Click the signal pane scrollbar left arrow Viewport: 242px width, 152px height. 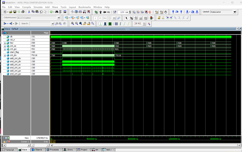[4, 145]
